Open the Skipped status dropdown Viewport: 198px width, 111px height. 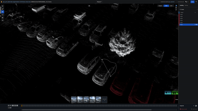tap(99, 2)
